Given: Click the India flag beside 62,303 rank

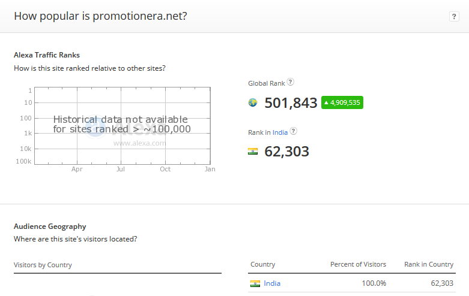Looking at the screenshot, I should click(253, 152).
